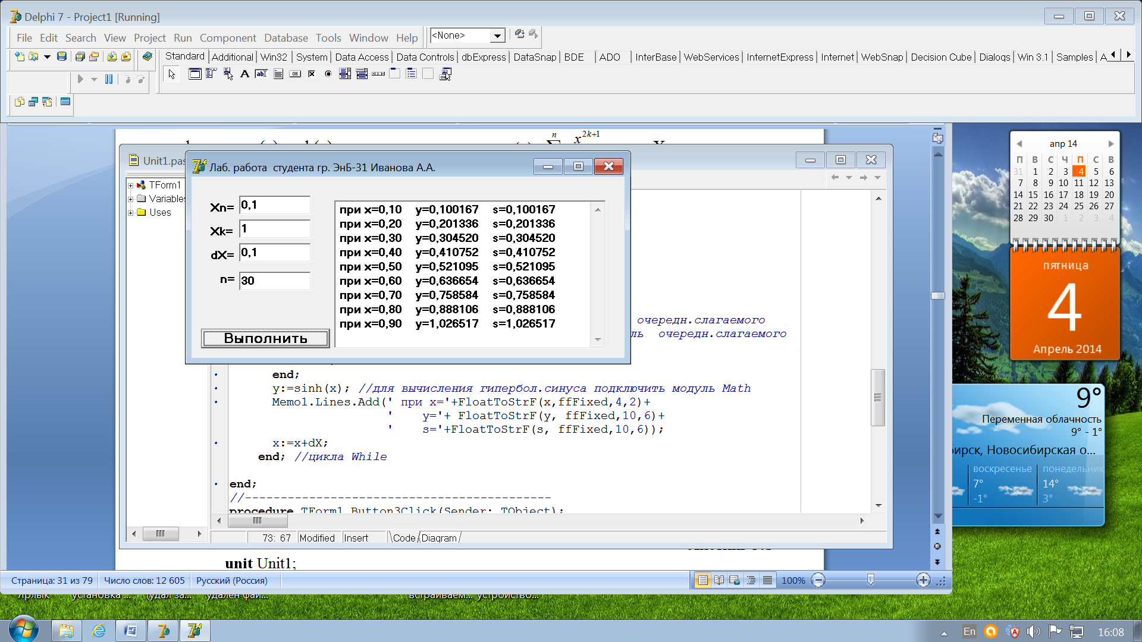Image resolution: width=1142 pixels, height=642 pixels.
Task: Click the code editor horizontal scrollbar thumb
Action: (258, 521)
